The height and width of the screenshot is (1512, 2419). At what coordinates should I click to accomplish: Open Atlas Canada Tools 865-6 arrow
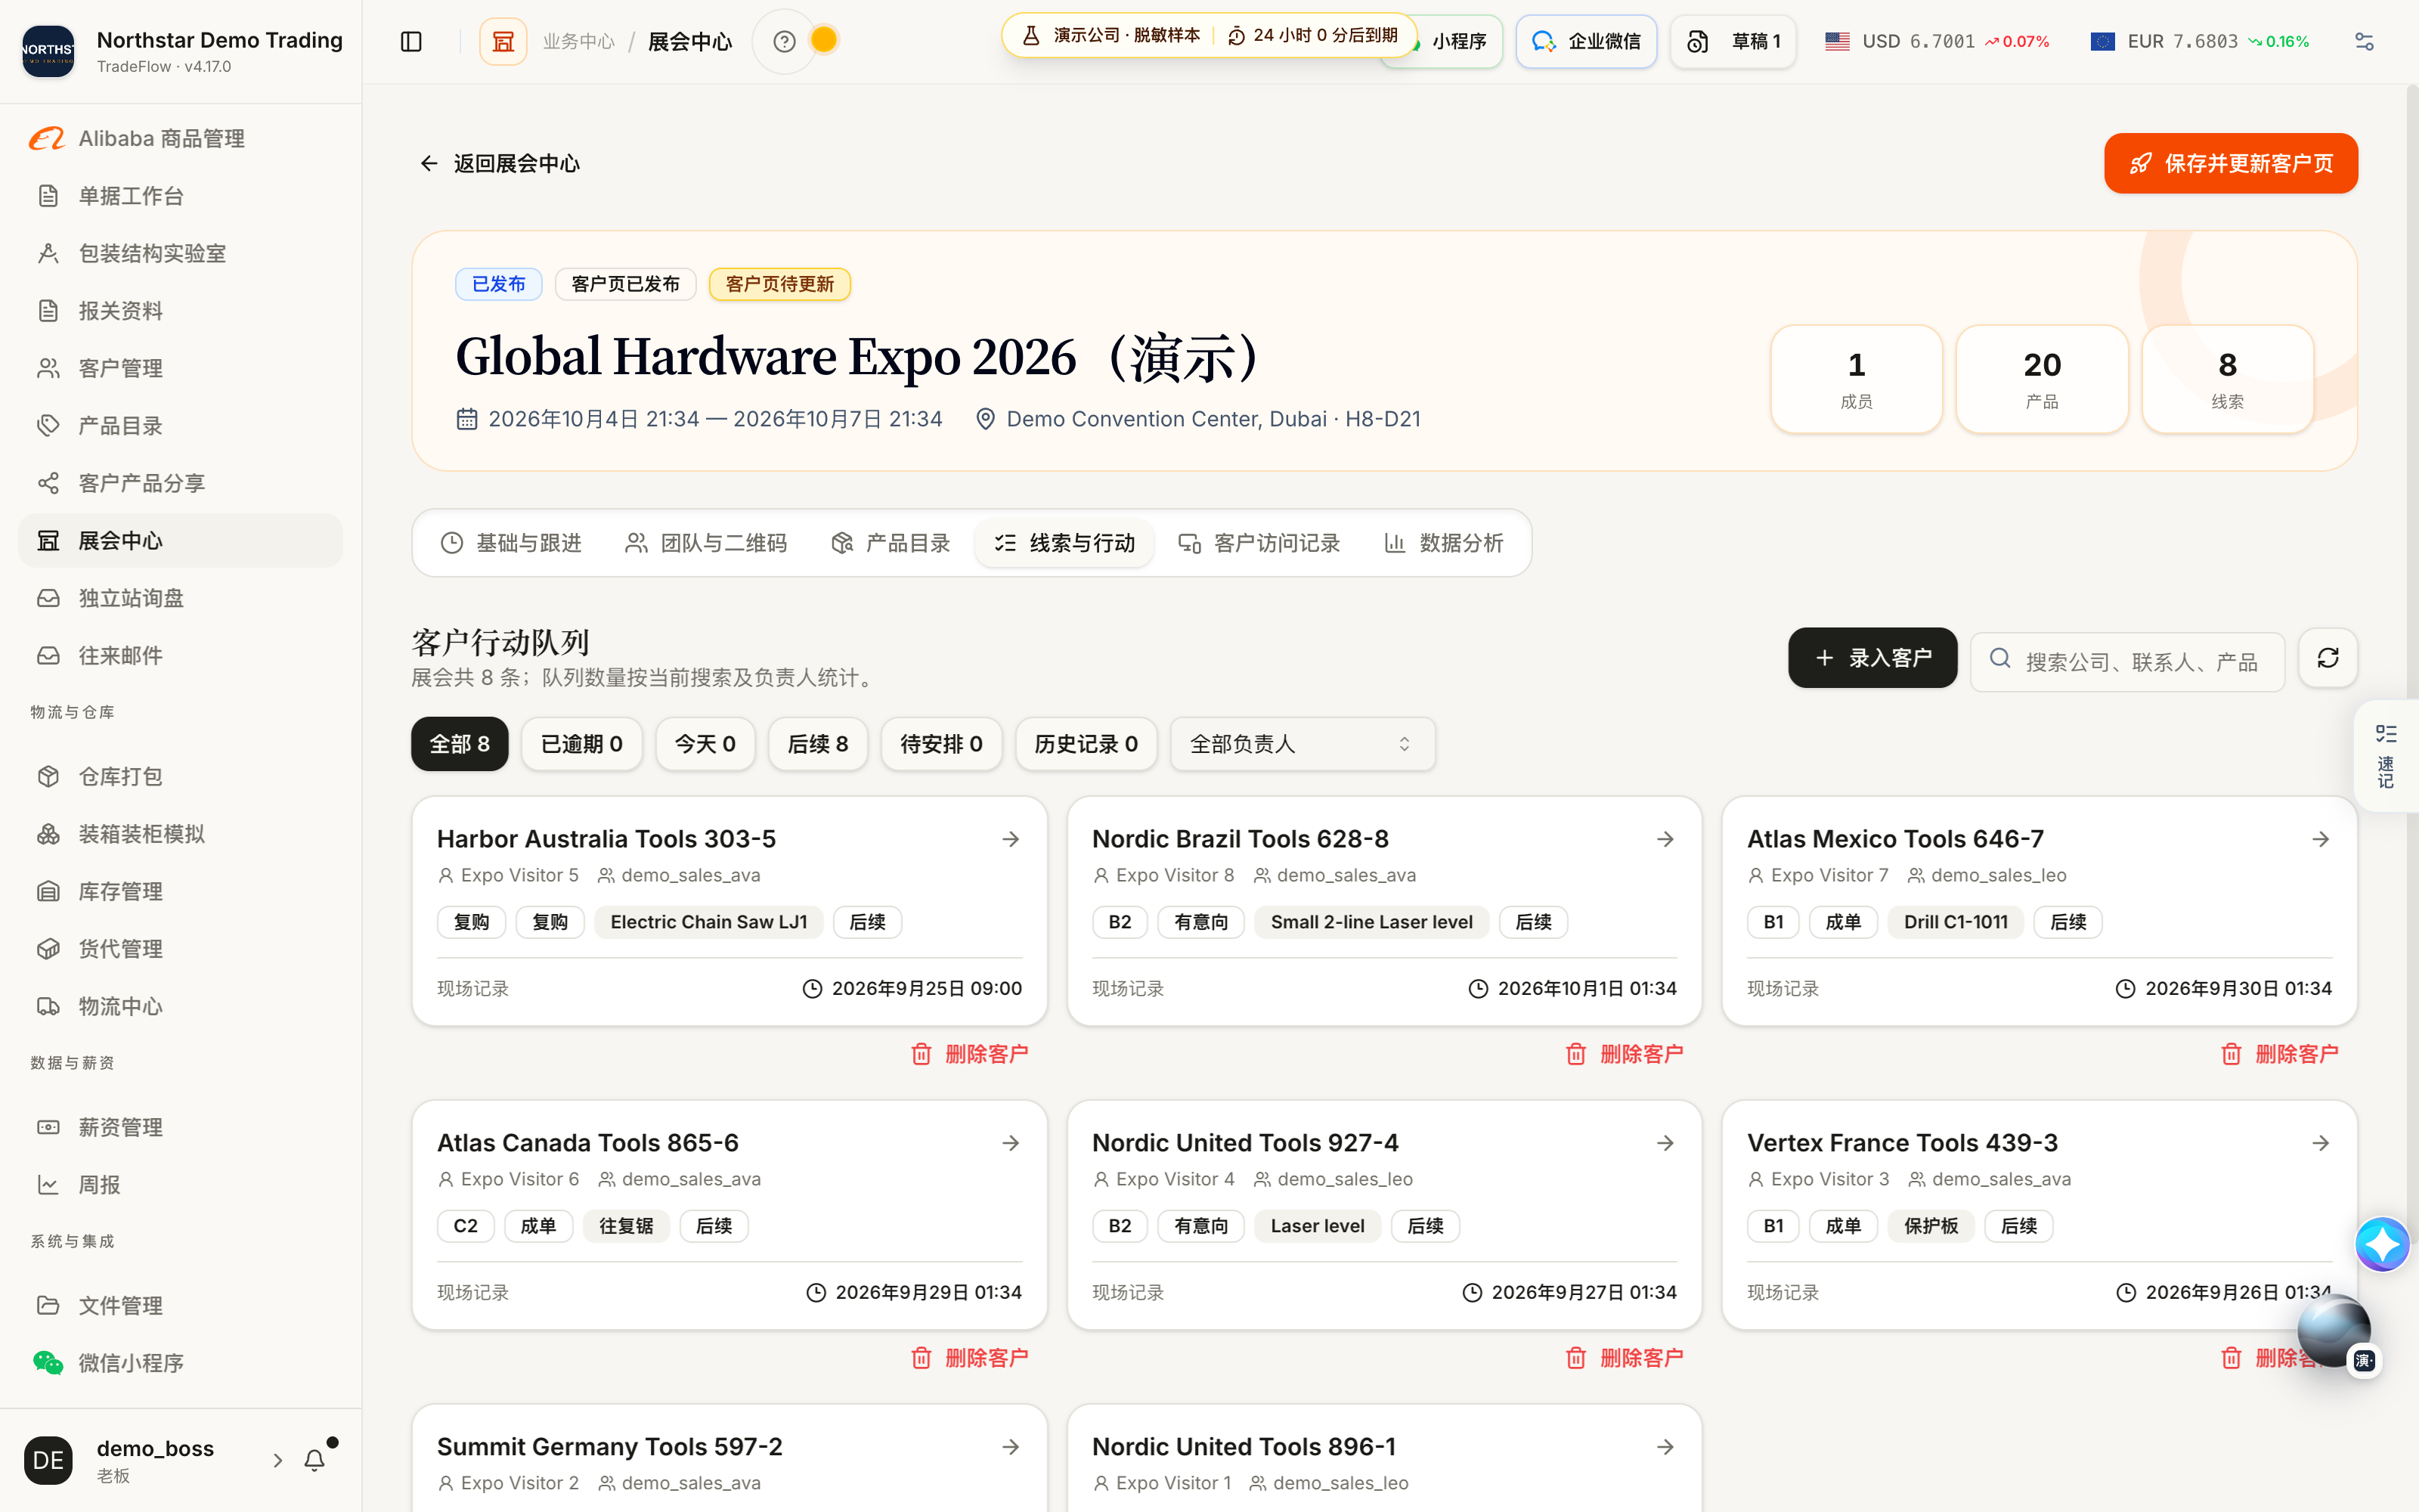point(1011,1143)
